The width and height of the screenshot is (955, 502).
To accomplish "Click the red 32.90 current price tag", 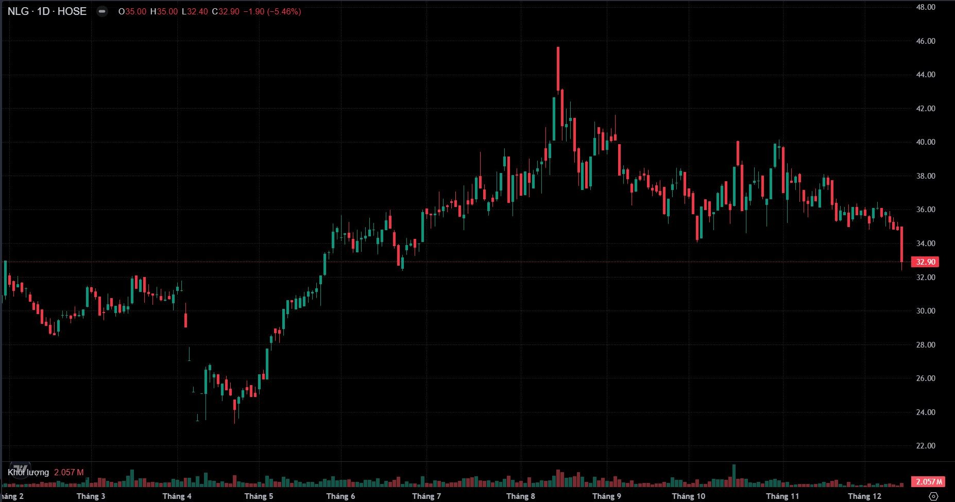I will 925,262.
